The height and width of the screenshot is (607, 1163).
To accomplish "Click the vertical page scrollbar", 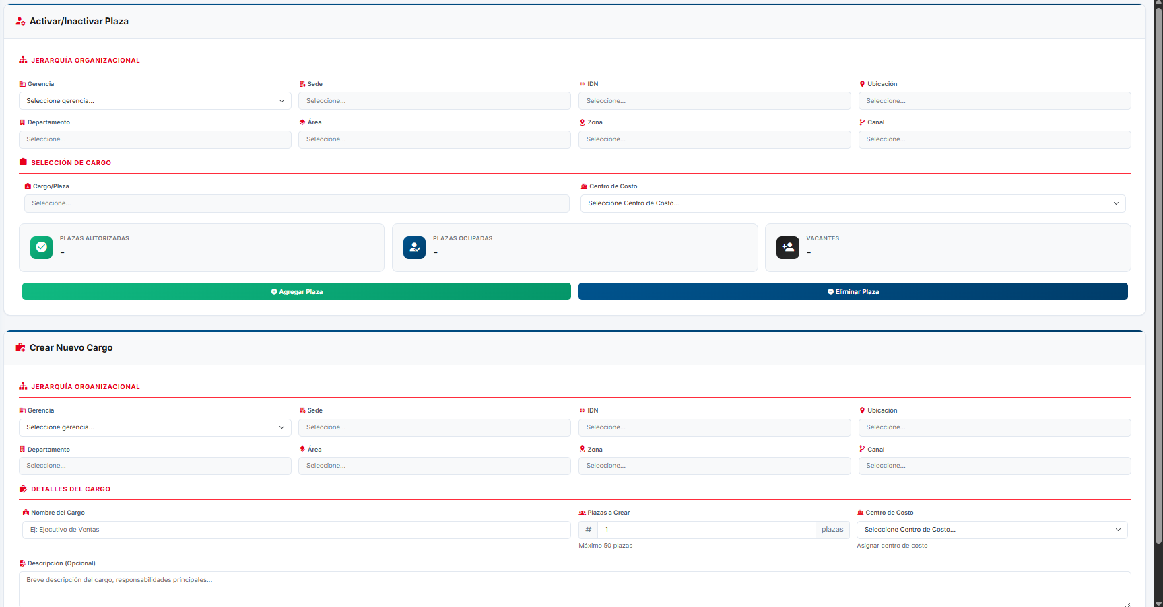I will (x=1158, y=269).
